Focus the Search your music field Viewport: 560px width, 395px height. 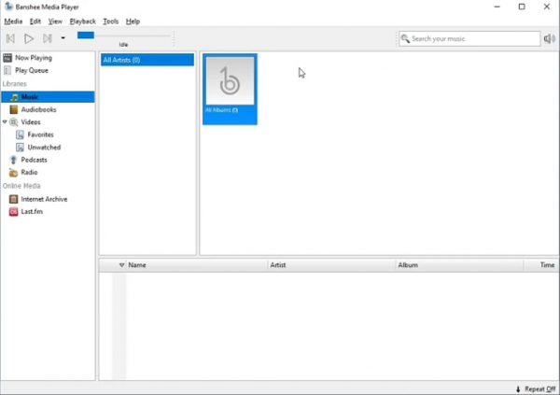click(469, 38)
